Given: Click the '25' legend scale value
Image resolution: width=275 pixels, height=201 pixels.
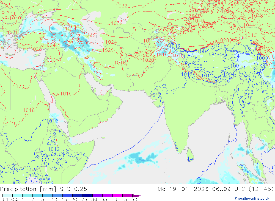Looking at the screenshot, I should pos(84,199).
